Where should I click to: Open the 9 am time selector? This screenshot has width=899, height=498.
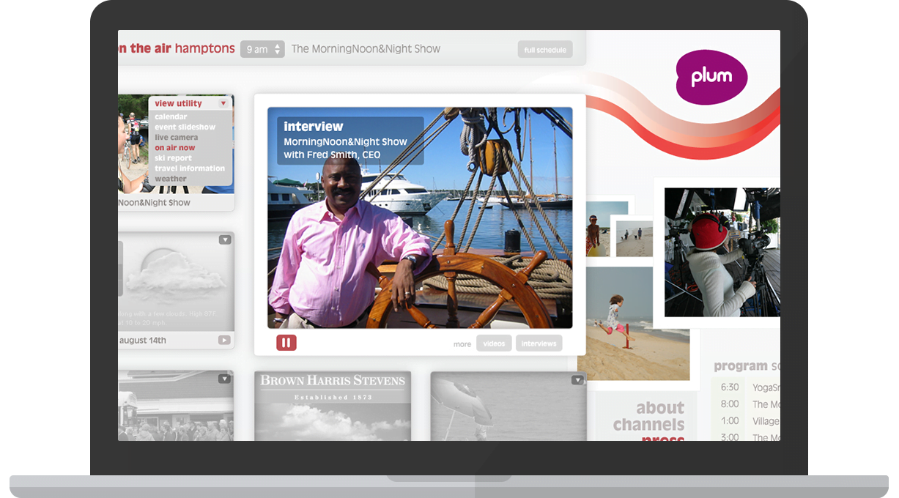(x=262, y=49)
